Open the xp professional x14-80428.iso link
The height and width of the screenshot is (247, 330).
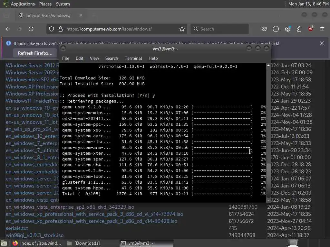point(91,221)
